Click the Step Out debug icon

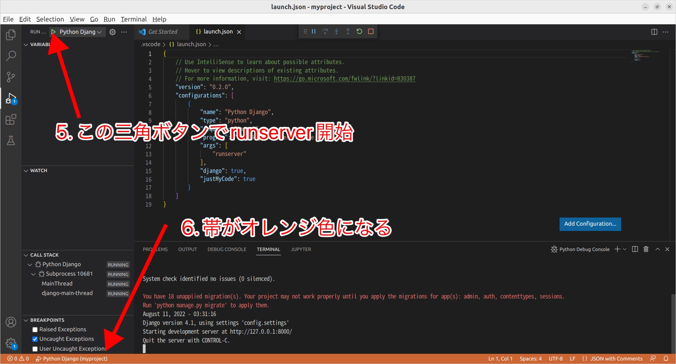(x=348, y=31)
